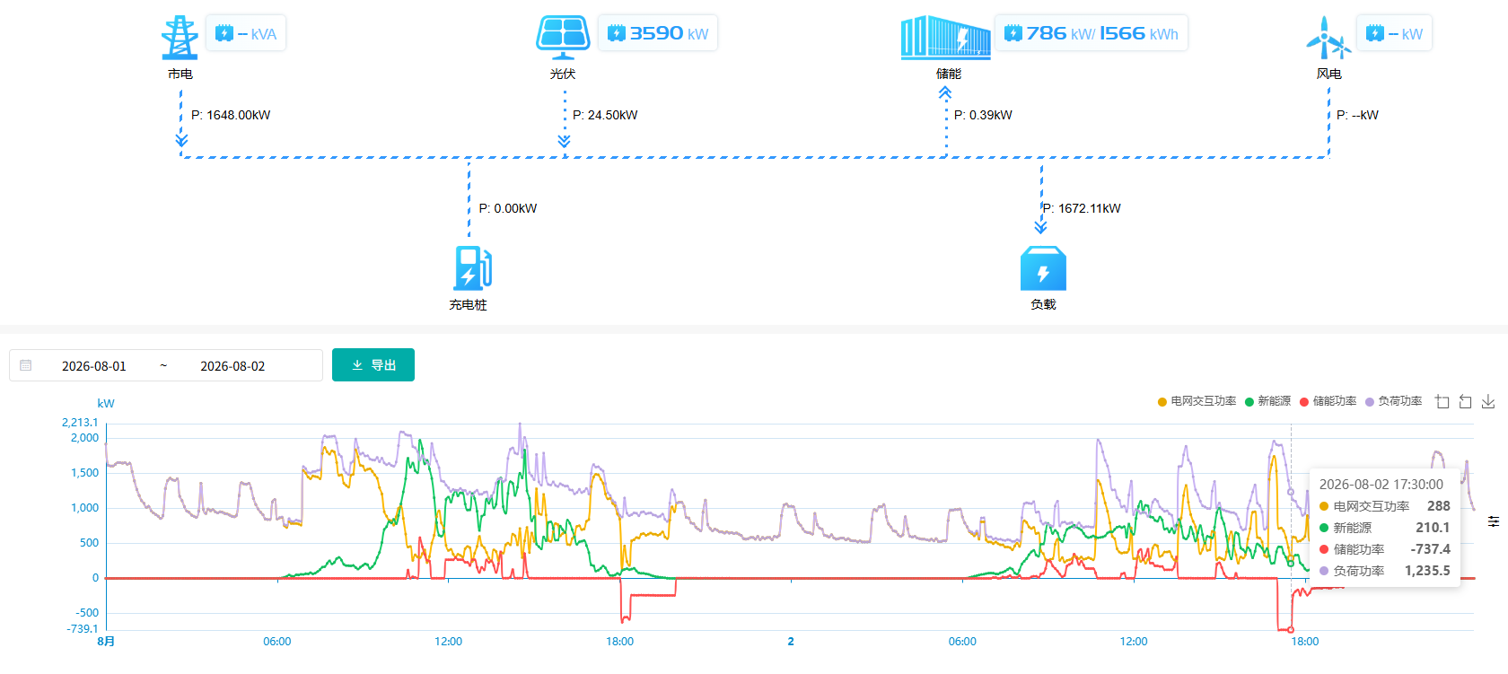
Task: Open the 负载 load icon
Action: [x=1043, y=268]
